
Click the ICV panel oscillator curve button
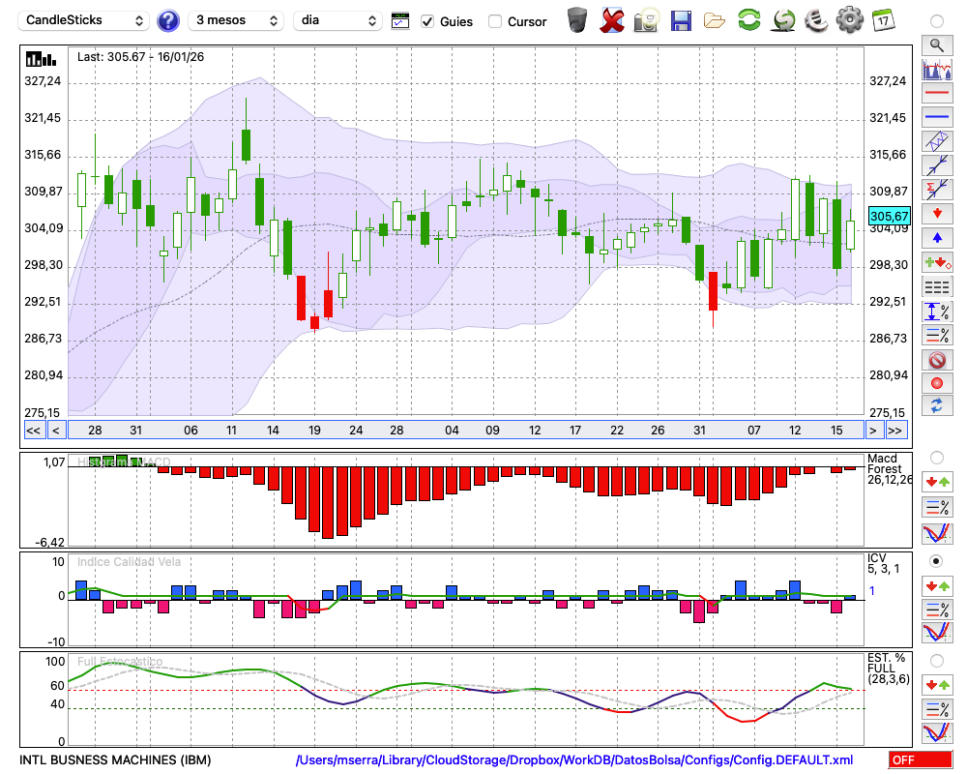pos(937,633)
